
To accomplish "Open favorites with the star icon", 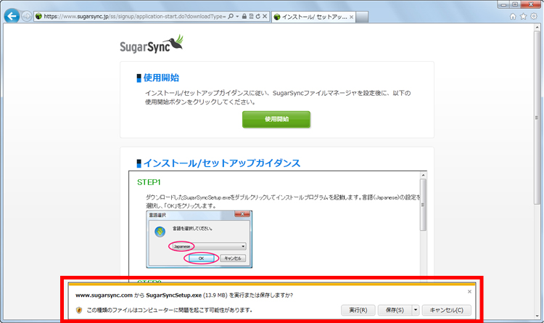I will pos(523,16).
